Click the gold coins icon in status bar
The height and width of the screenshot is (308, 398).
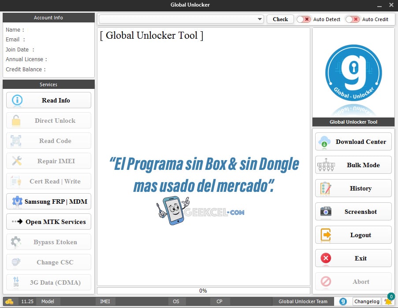[x=9, y=301]
